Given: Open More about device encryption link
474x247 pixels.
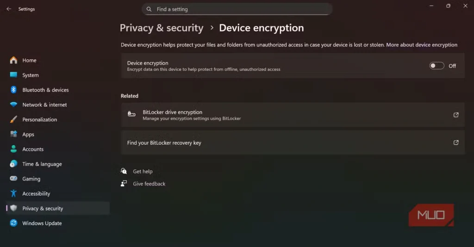Looking at the screenshot, I should click(422, 45).
